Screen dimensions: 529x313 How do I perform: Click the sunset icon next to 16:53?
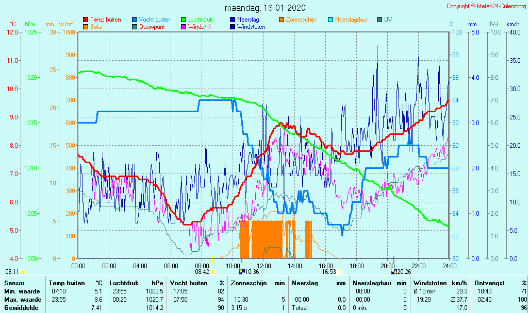click(x=340, y=272)
